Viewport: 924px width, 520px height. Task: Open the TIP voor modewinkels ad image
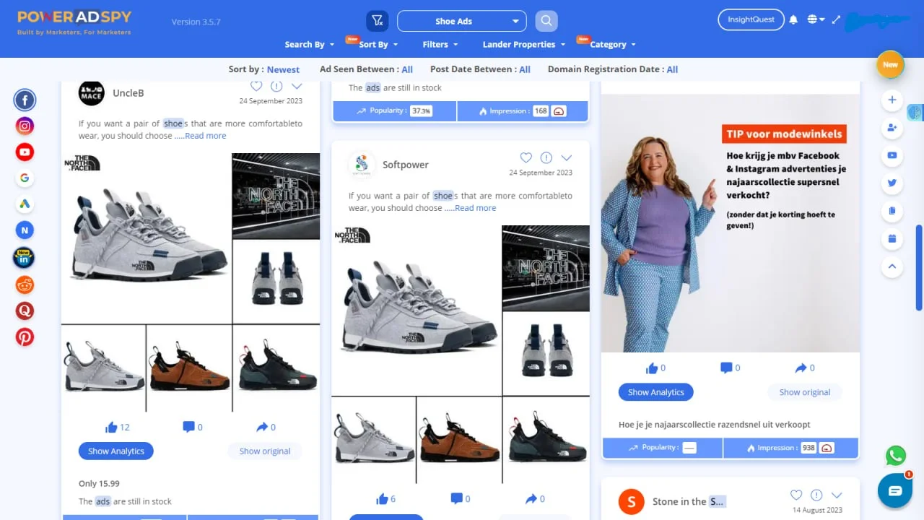(x=731, y=223)
